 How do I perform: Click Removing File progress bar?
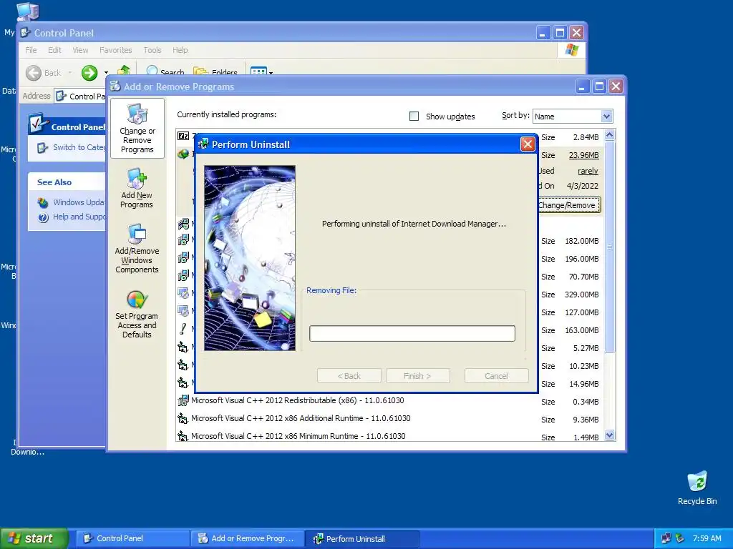412,333
